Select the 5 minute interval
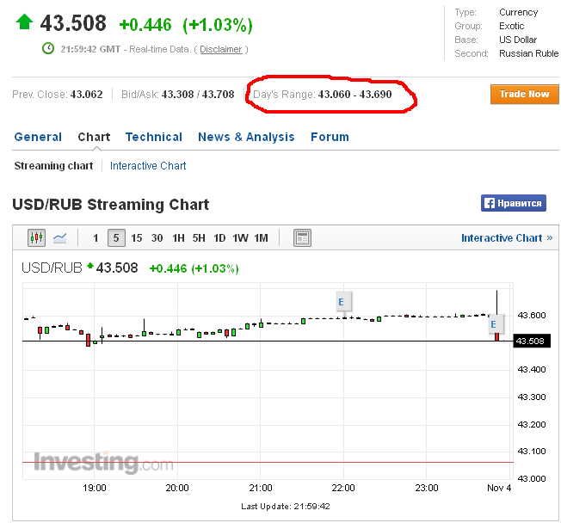The width and height of the screenshot is (561, 523). (116, 238)
